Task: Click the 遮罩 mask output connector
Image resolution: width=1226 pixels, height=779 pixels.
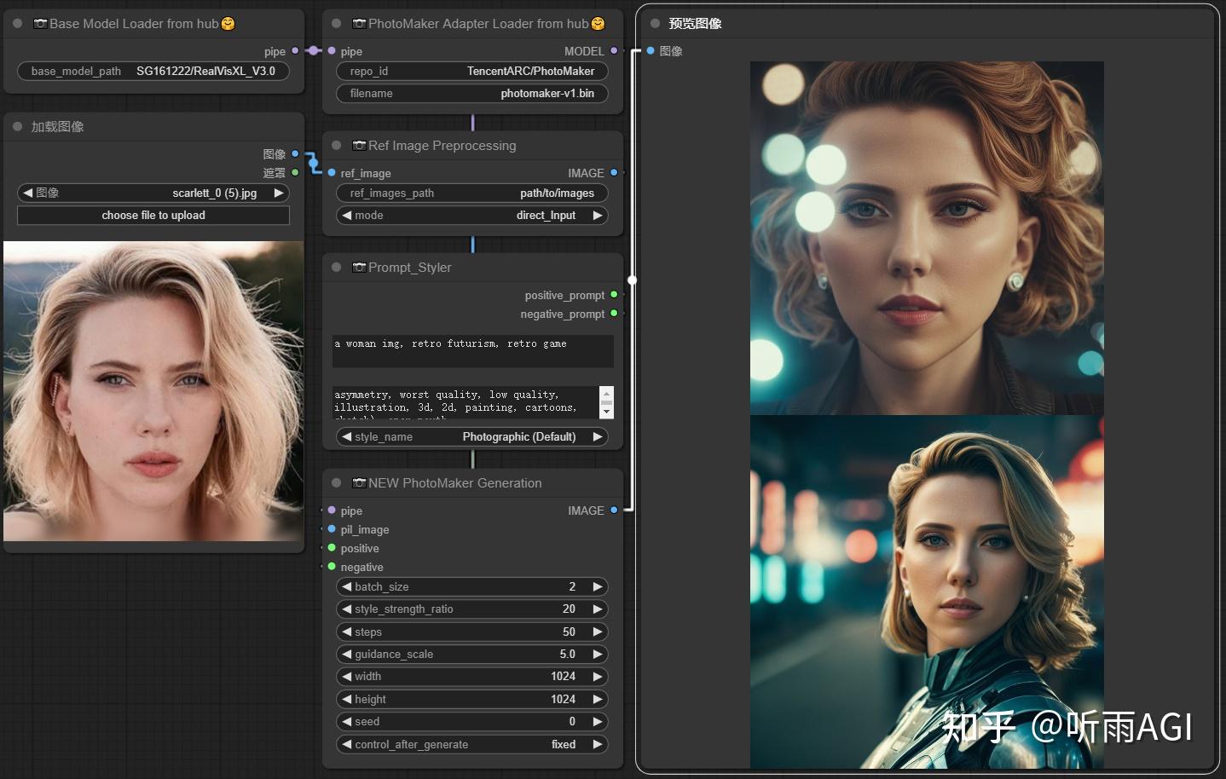Action: point(295,173)
